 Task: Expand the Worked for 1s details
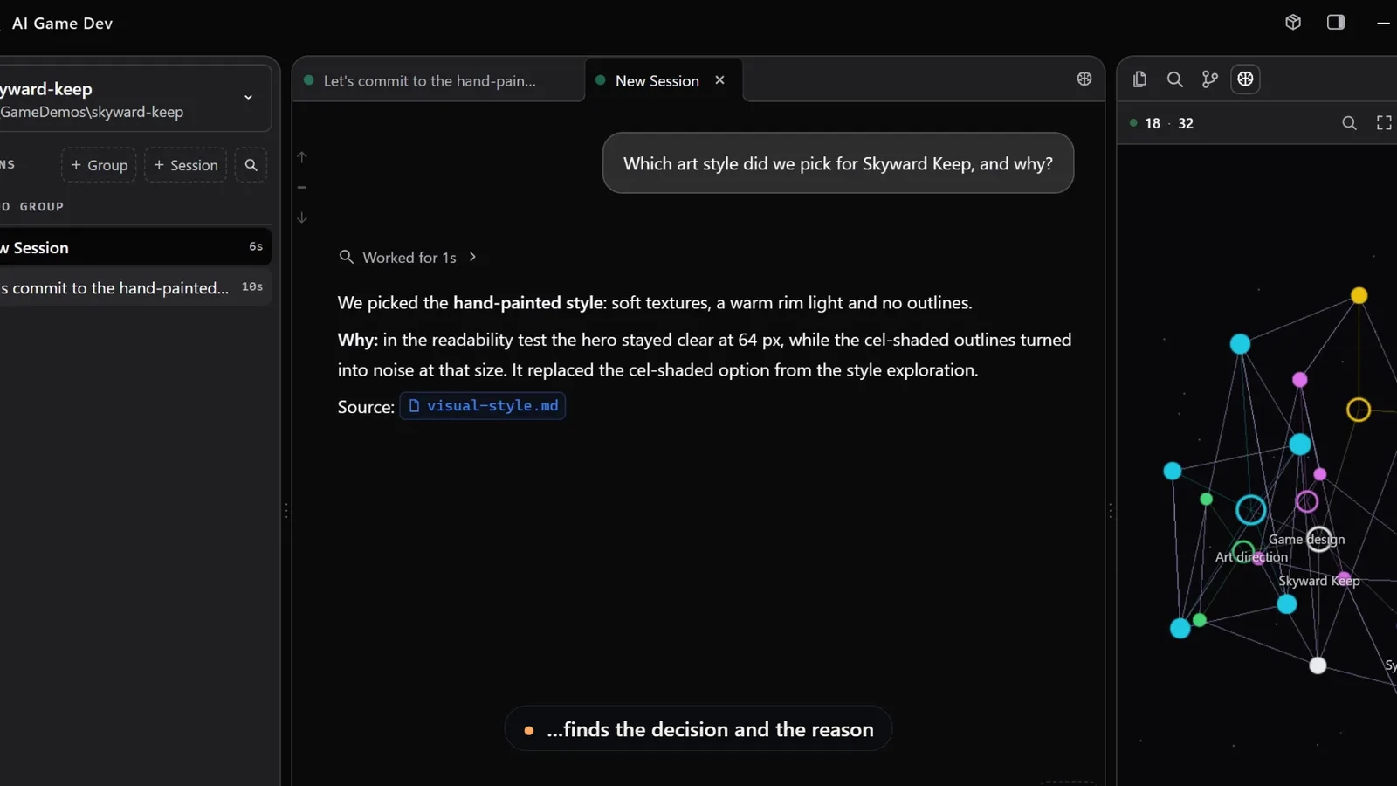pyautogui.click(x=408, y=258)
